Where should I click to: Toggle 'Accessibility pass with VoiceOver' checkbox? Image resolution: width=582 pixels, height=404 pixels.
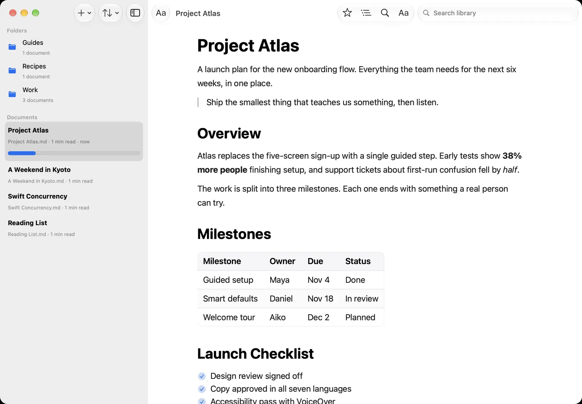point(202,401)
